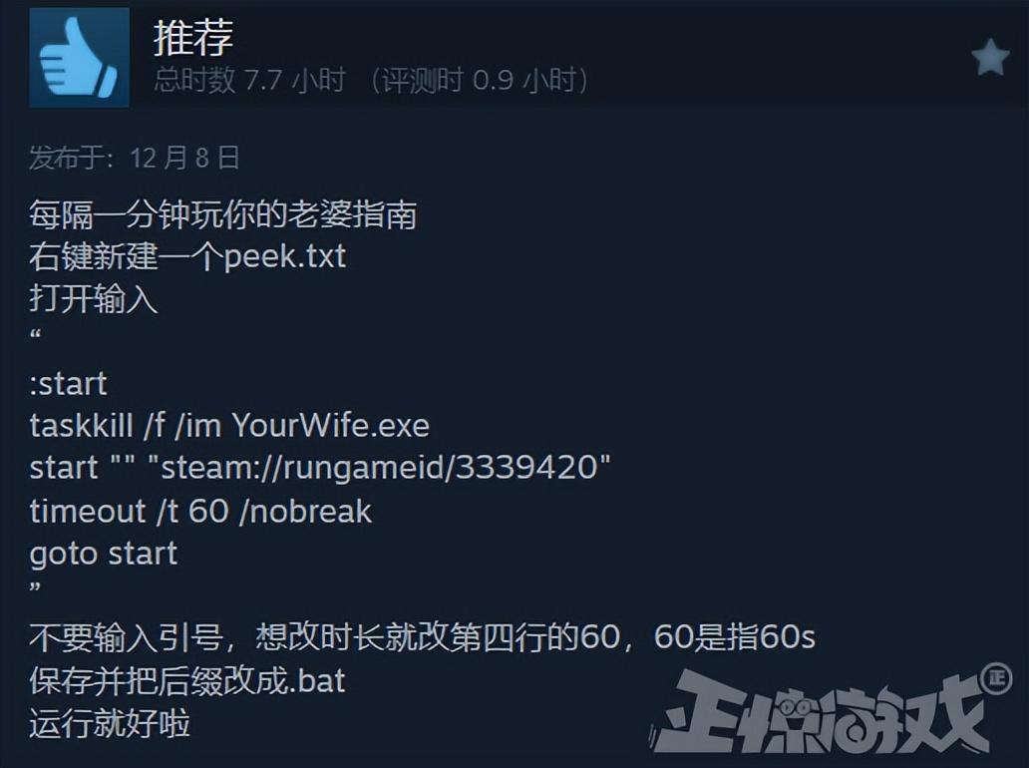
Task: Click the 打开输入 line
Action: [x=94, y=298]
